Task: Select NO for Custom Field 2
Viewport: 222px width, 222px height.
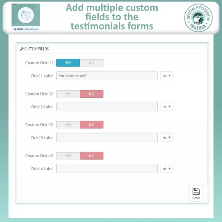Action: pos(92,94)
